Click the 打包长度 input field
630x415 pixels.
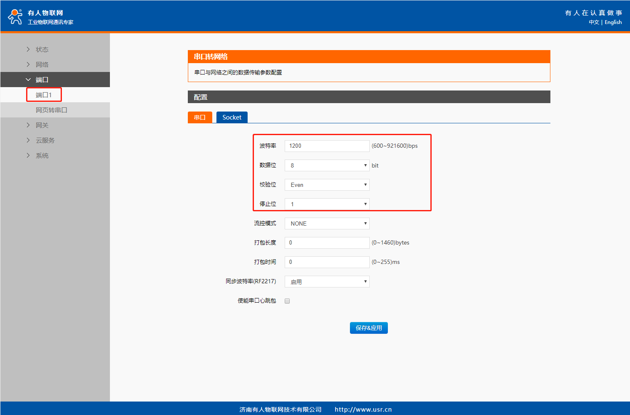[327, 243]
